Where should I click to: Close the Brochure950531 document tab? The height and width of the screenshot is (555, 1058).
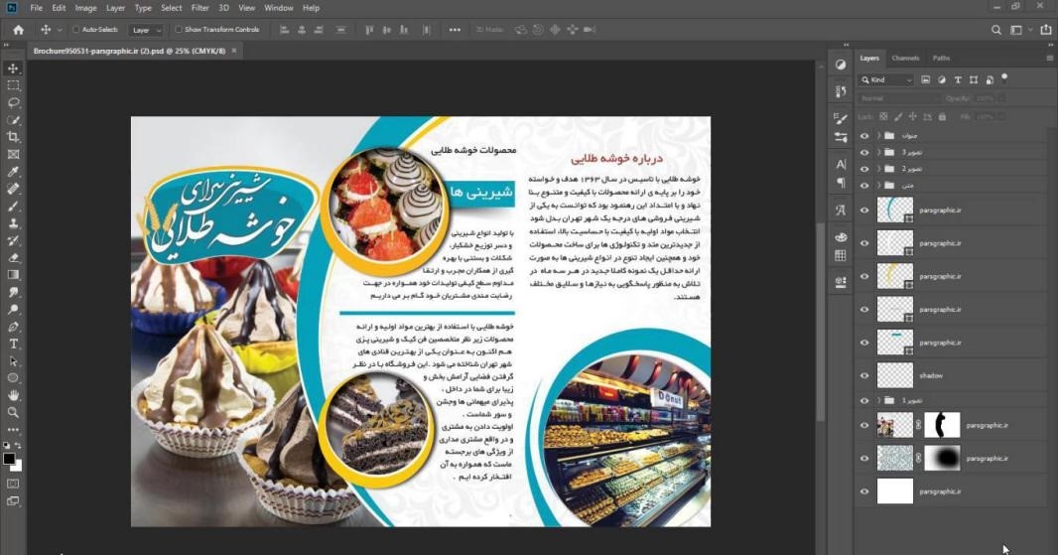(234, 51)
